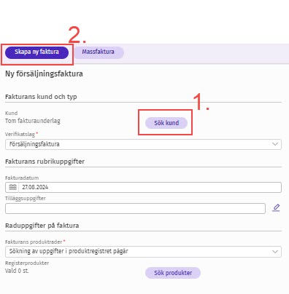The image size is (289, 294).
Task: Click the Sök produkter button
Action: click(x=173, y=273)
